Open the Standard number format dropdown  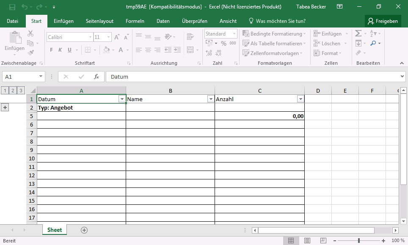coord(234,34)
